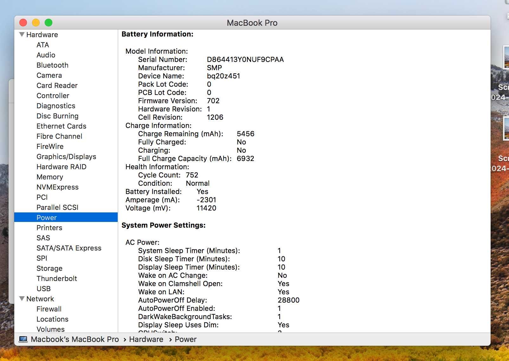Click the Health Information label
Screen dimensions: 509x361
click(x=157, y=167)
